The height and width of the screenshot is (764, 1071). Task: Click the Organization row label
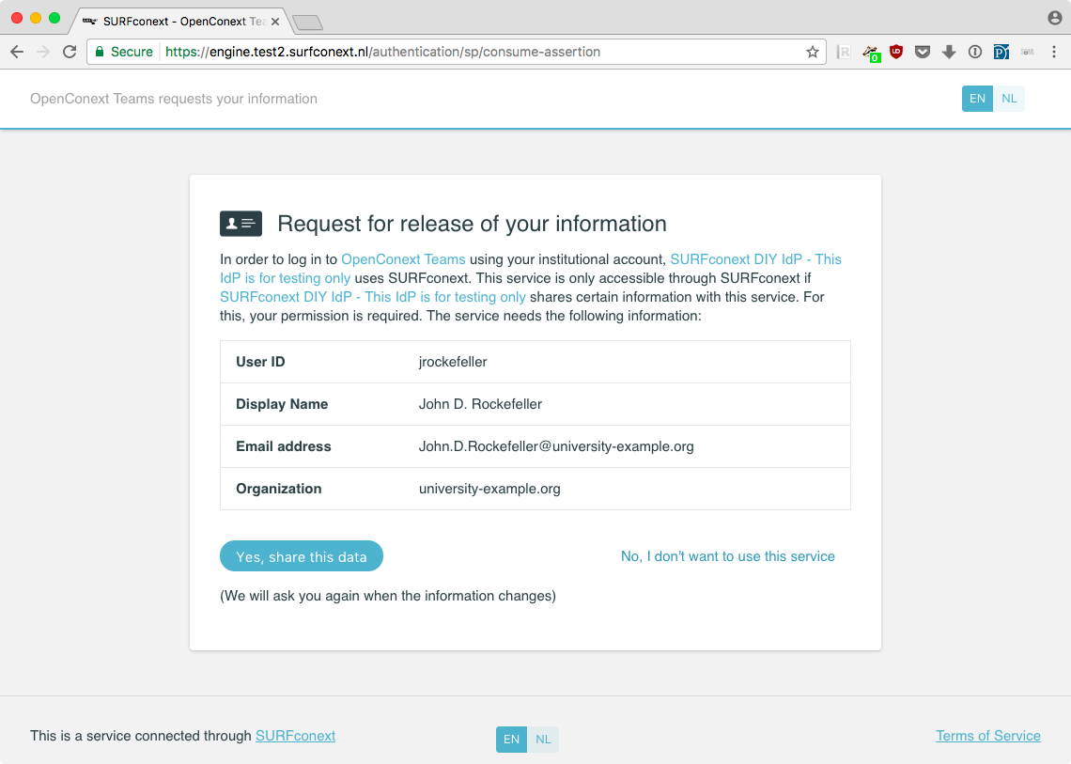279,490
